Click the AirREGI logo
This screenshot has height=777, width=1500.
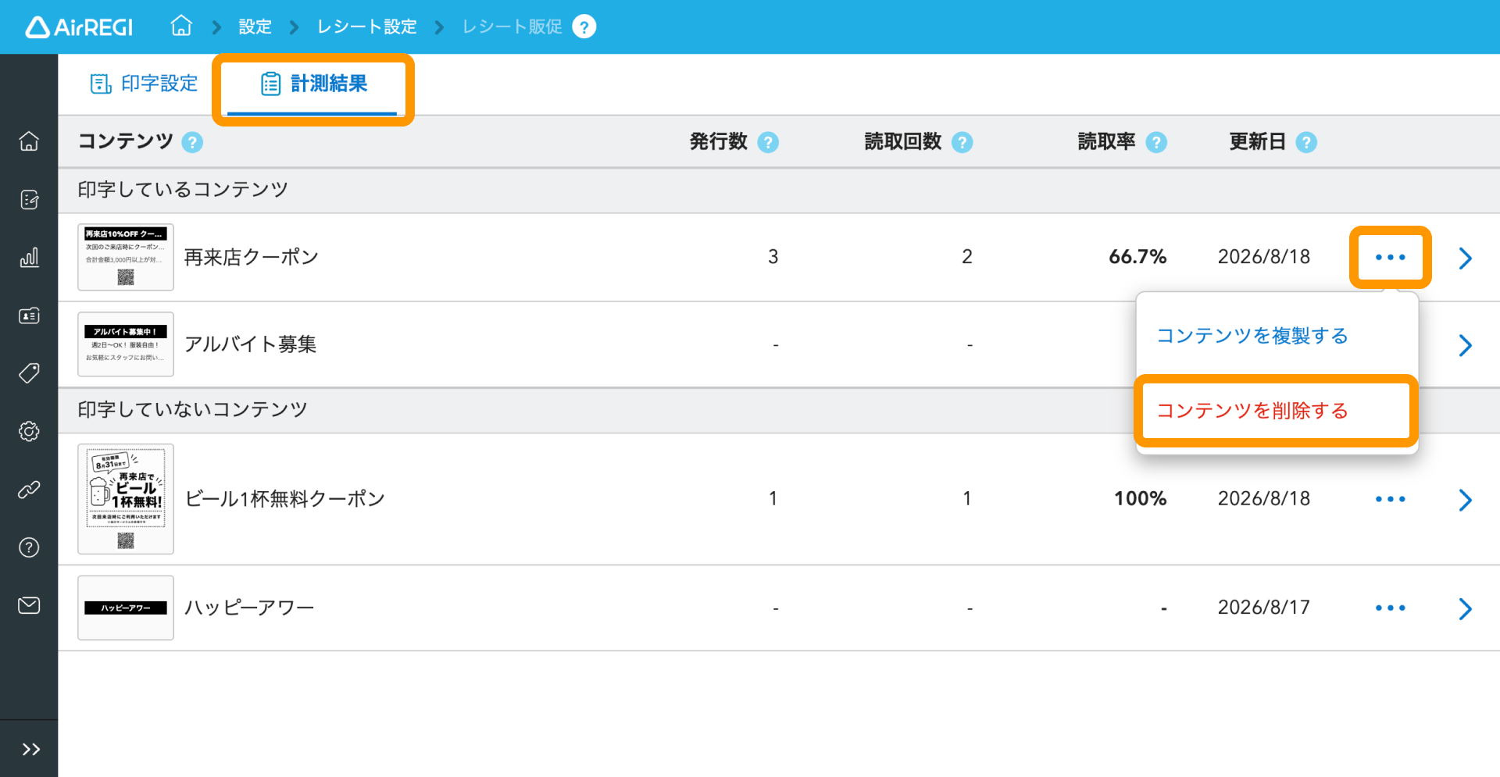click(79, 27)
